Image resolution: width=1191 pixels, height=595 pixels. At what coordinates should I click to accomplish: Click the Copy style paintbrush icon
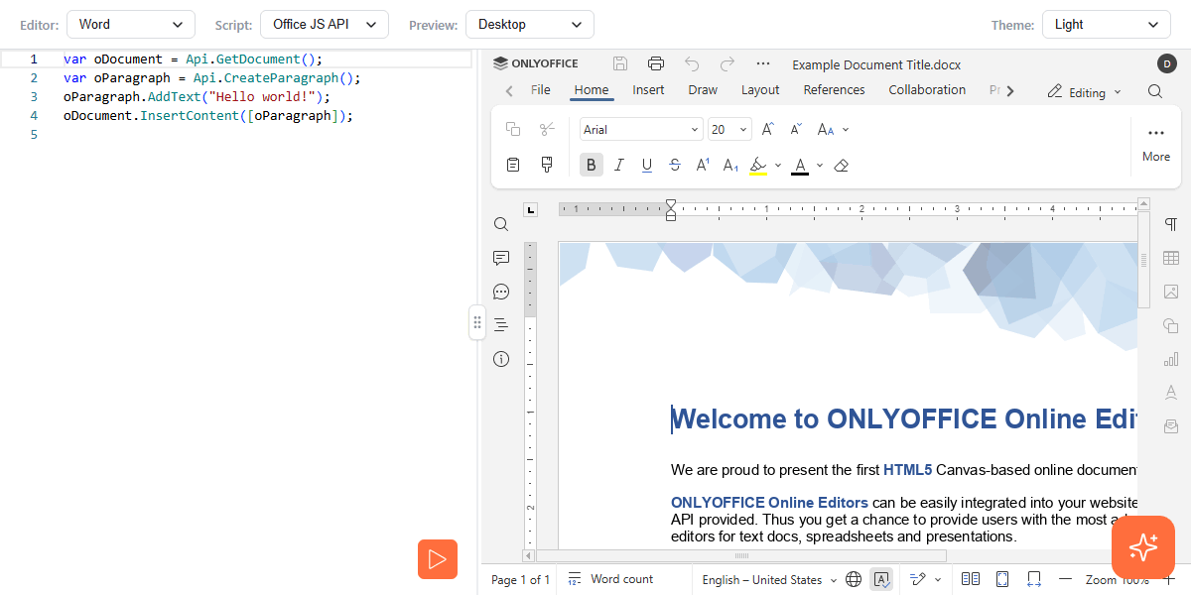click(546, 165)
